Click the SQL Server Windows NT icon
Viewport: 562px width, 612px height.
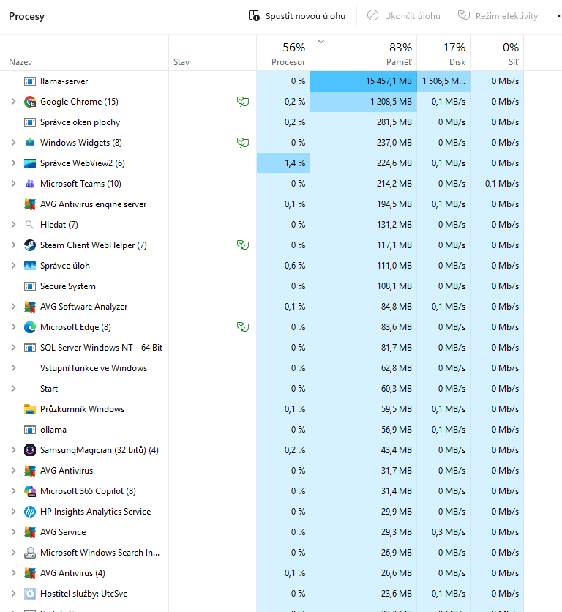(x=30, y=348)
